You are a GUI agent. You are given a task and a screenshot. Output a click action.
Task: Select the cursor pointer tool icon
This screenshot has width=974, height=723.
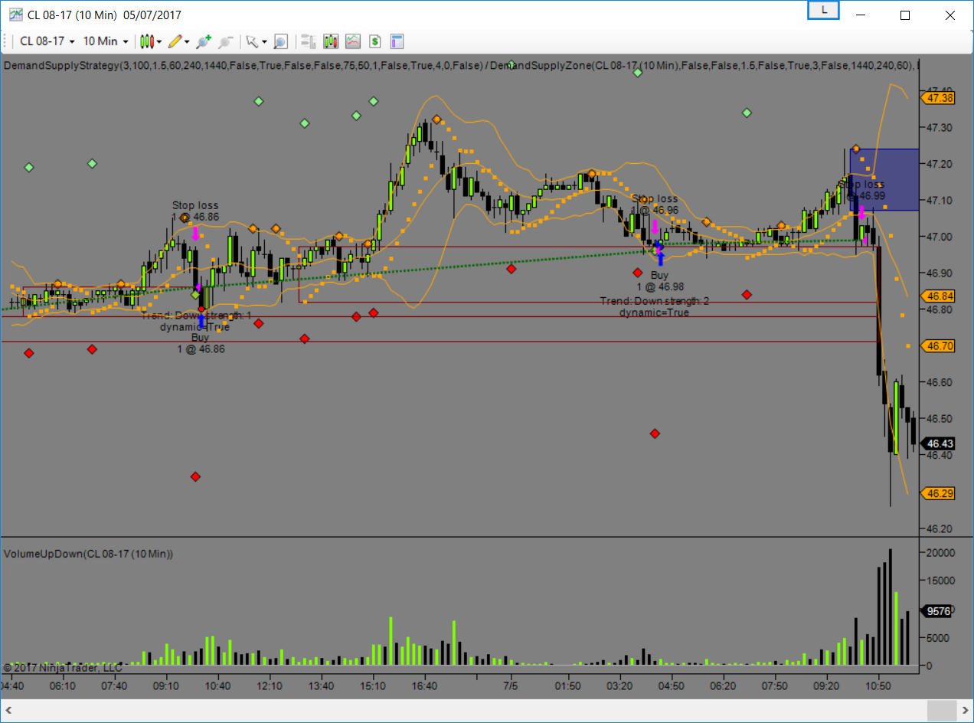[251, 41]
